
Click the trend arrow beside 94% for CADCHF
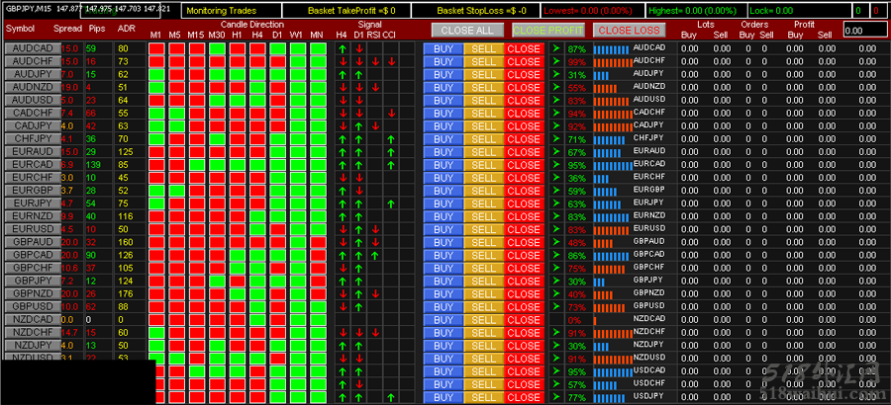pyautogui.click(x=556, y=113)
